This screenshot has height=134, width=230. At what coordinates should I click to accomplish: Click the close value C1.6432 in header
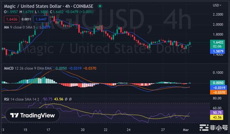57,12
